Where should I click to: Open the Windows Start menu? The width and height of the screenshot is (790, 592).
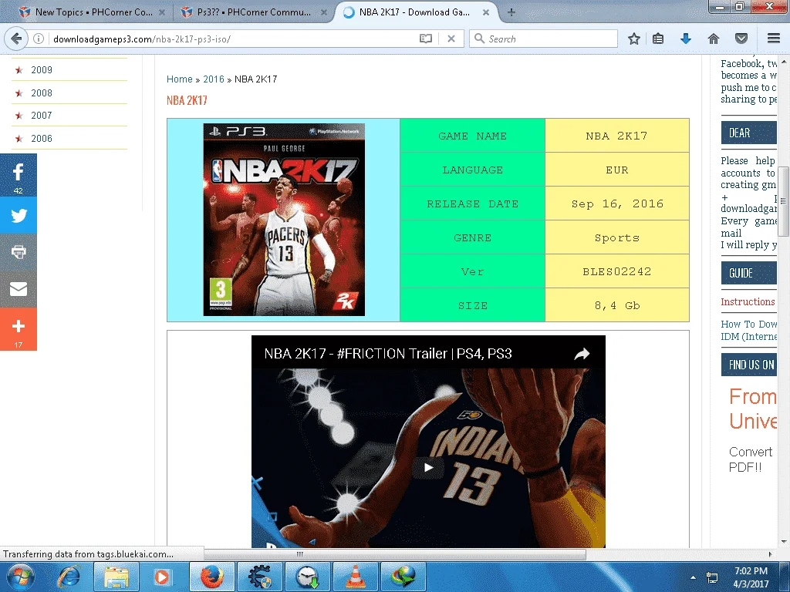pyautogui.click(x=19, y=577)
